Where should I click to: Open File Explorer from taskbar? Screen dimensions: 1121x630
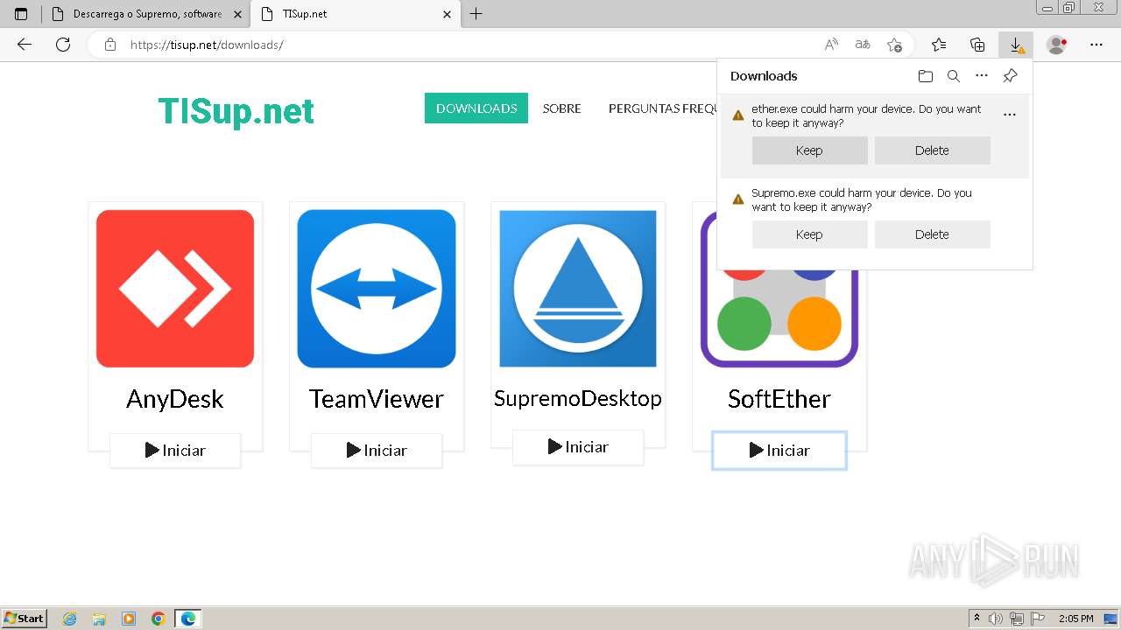(x=99, y=619)
